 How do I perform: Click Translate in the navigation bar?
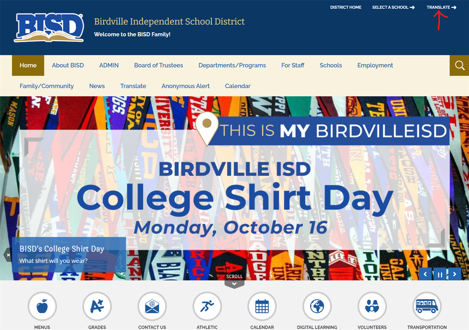133,86
